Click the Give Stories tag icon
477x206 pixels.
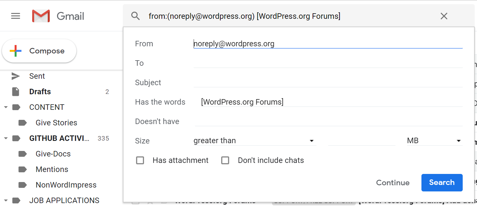(x=22, y=123)
